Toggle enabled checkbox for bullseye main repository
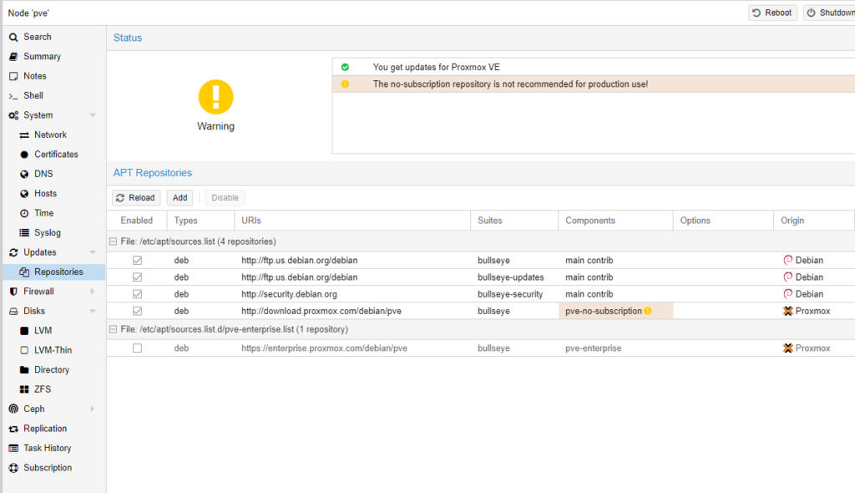Screen dimensions: 855x493 pos(138,261)
